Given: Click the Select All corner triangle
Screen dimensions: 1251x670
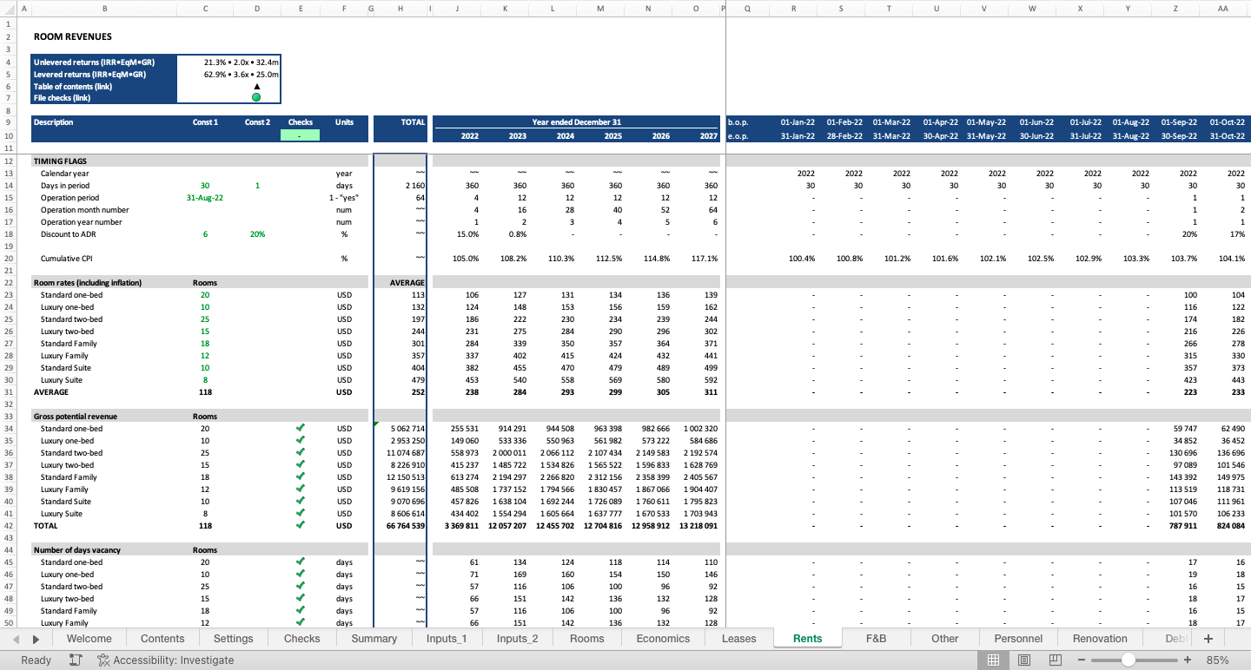Looking at the screenshot, I should click(x=7, y=9).
